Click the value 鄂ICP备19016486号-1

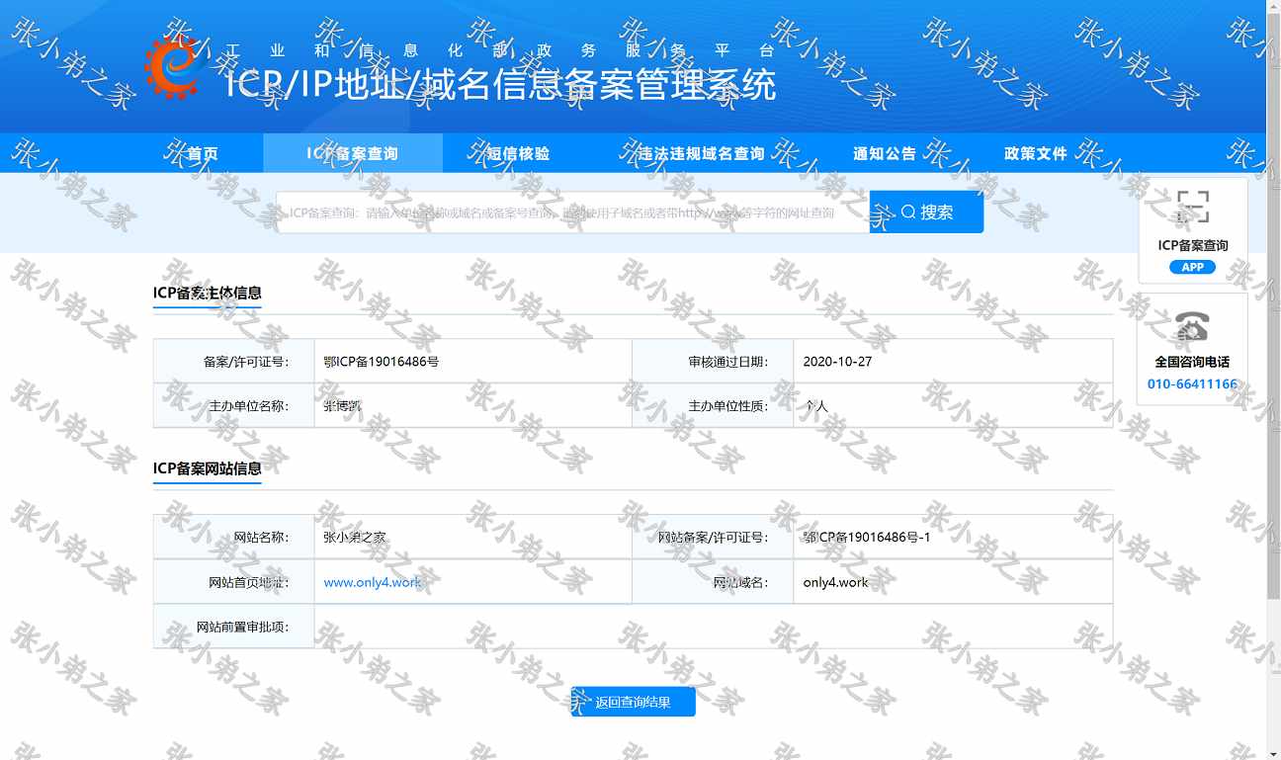[867, 538]
